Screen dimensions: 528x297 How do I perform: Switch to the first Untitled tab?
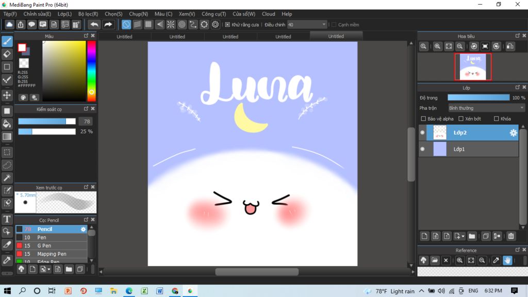tap(124, 37)
